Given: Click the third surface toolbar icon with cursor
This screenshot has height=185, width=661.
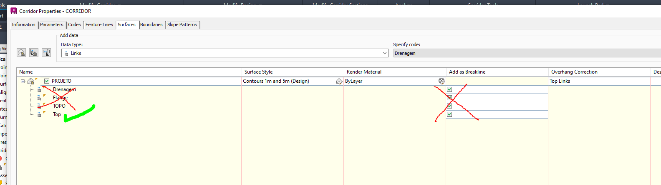Looking at the screenshot, I should tap(46, 52).
